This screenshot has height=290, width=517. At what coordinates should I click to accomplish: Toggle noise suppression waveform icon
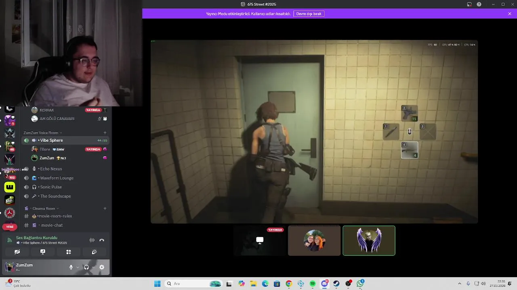point(92,240)
